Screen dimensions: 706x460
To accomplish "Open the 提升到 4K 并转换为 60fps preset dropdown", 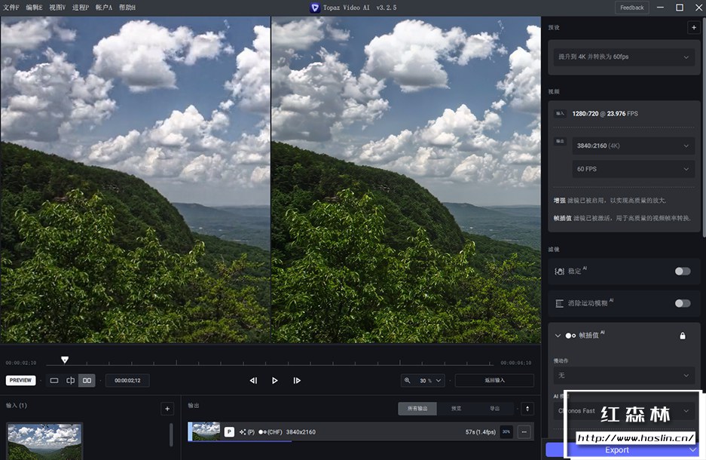I will (x=624, y=57).
